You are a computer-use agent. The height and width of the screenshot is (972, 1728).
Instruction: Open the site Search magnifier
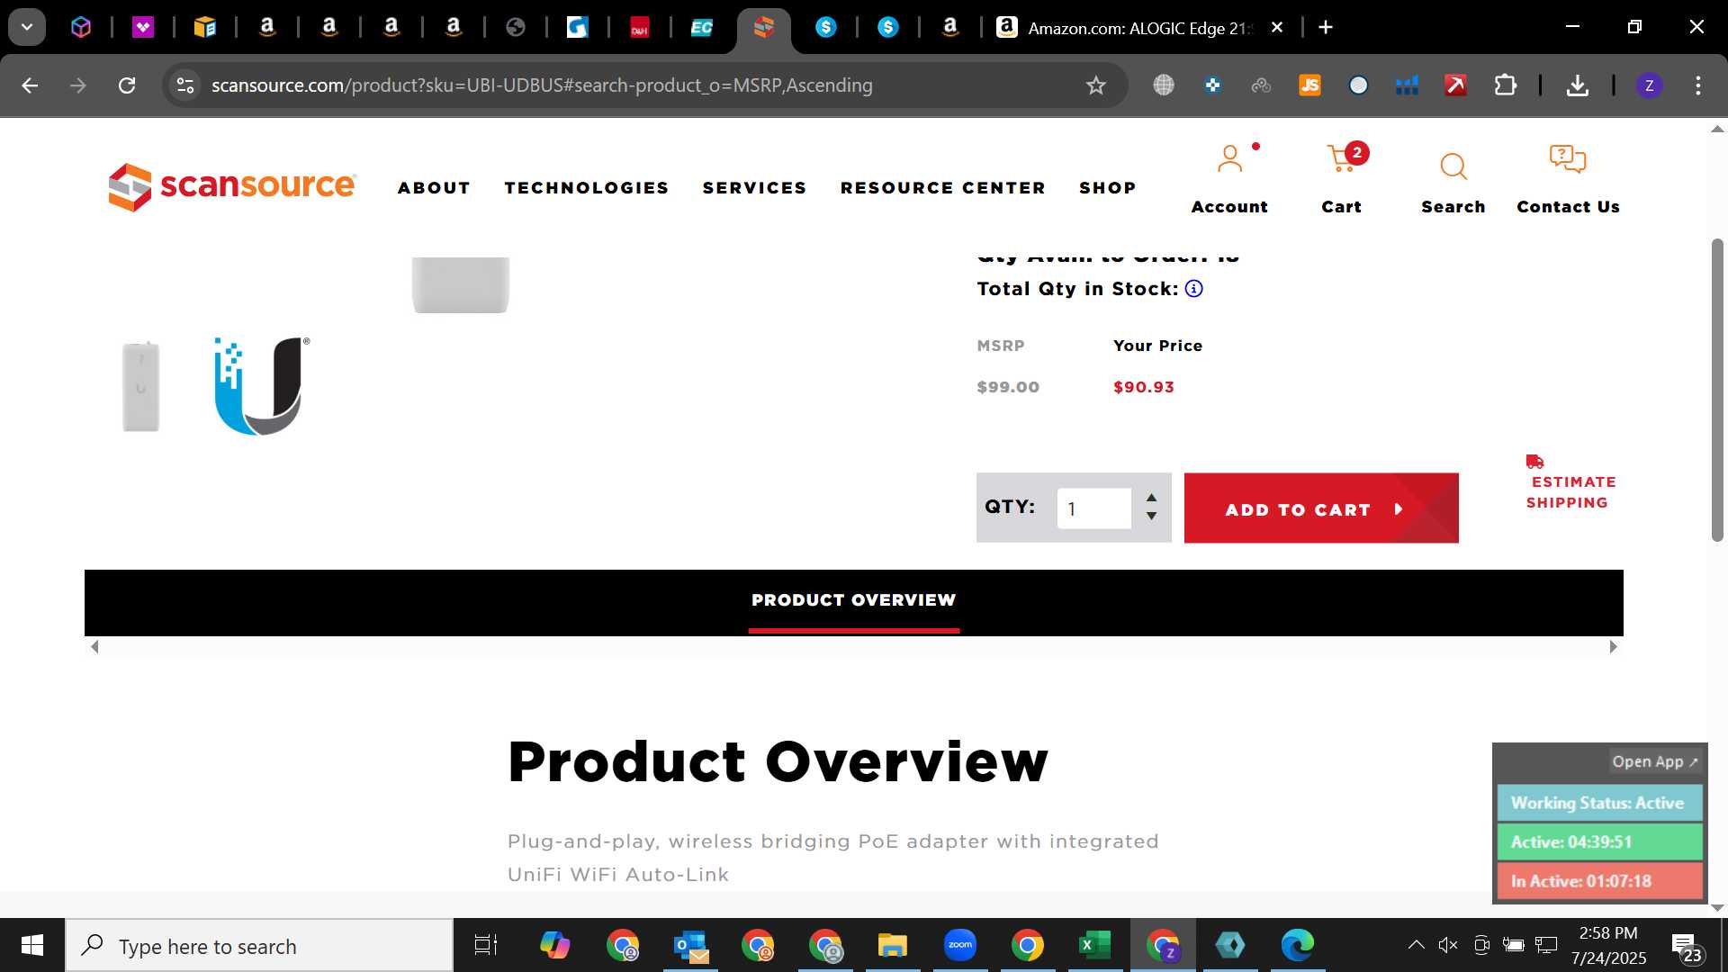[x=1453, y=166]
